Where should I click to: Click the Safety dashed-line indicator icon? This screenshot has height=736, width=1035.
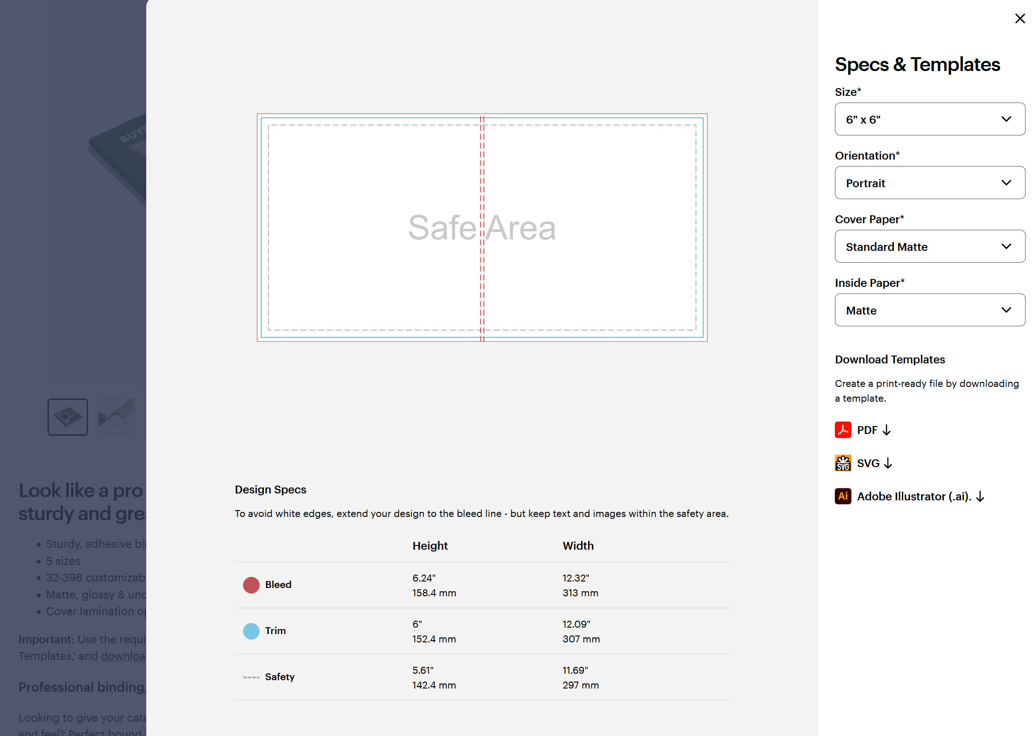click(250, 677)
